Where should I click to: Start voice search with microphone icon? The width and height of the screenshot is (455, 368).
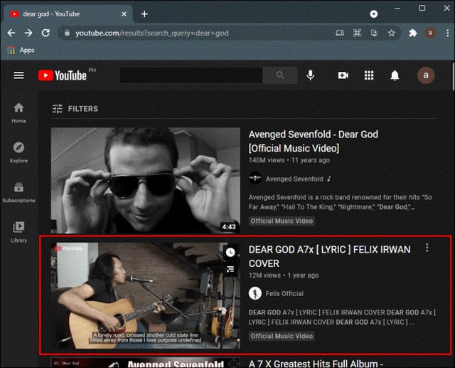coord(310,75)
